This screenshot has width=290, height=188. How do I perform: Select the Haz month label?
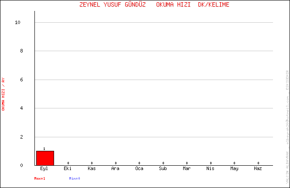[258, 168]
